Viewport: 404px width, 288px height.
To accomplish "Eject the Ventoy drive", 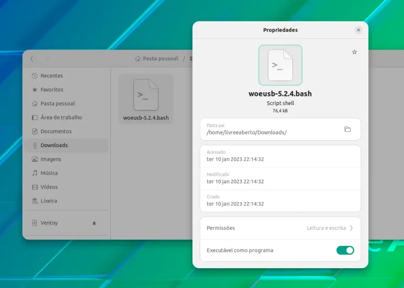I will pos(94,223).
